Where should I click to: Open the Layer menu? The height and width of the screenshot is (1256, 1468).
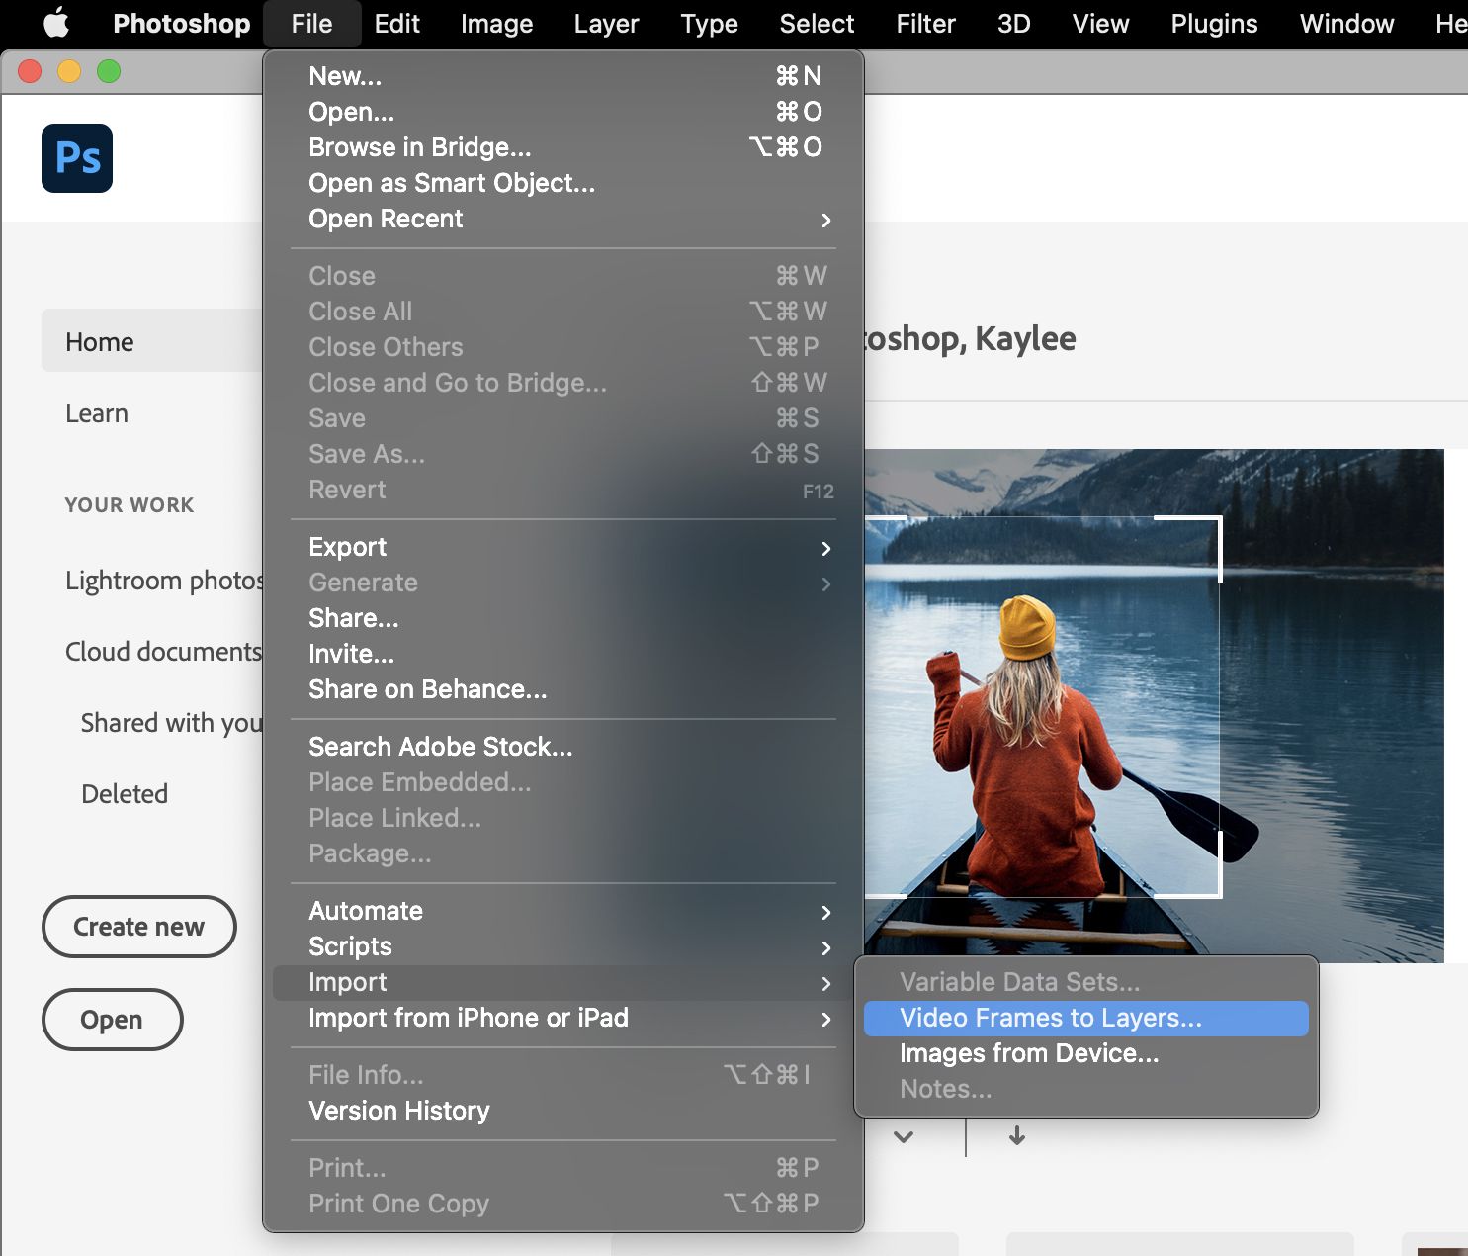point(607,23)
